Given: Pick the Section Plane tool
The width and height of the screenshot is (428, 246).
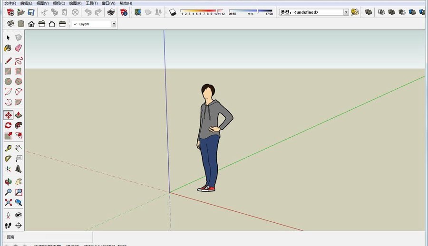Looking at the screenshot, I should pos(18,226).
